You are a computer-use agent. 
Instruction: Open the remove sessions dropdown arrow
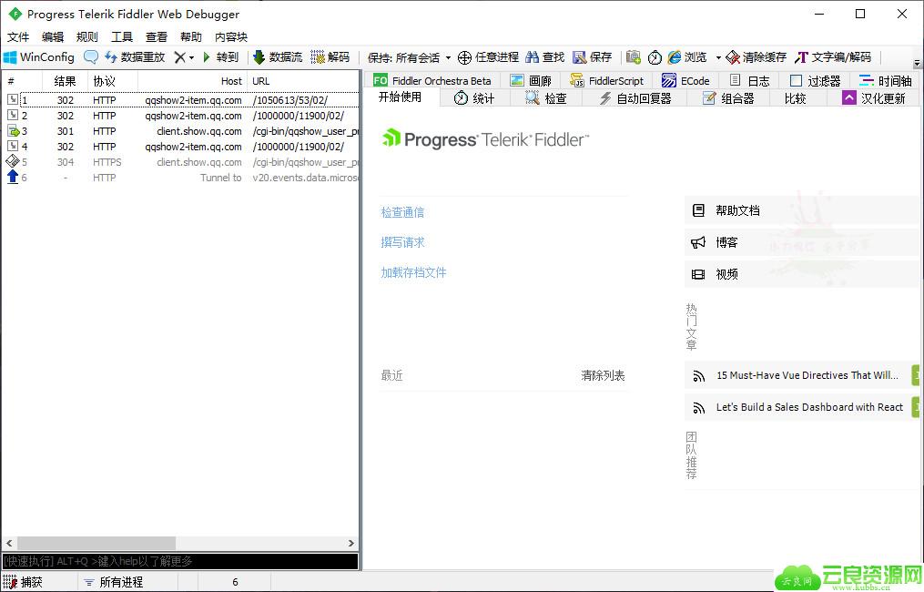pos(191,57)
